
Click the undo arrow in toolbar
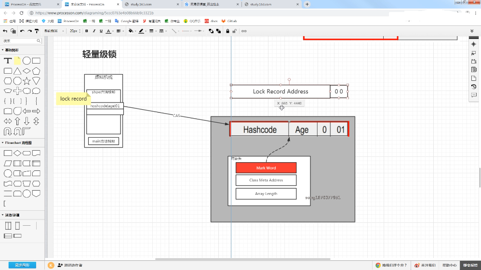(x=22, y=31)
